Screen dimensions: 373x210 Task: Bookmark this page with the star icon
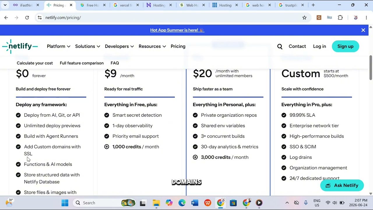pyautogui.click(x=304, y=17)
